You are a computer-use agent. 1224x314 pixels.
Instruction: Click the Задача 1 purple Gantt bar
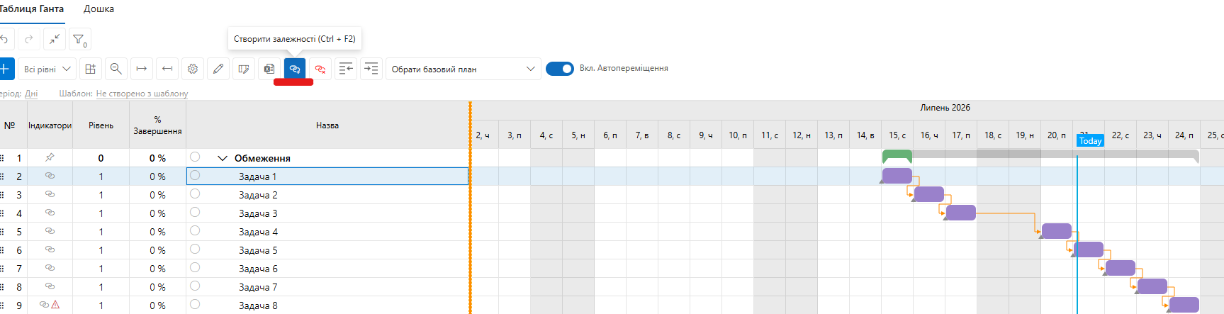tap(897, 175)
